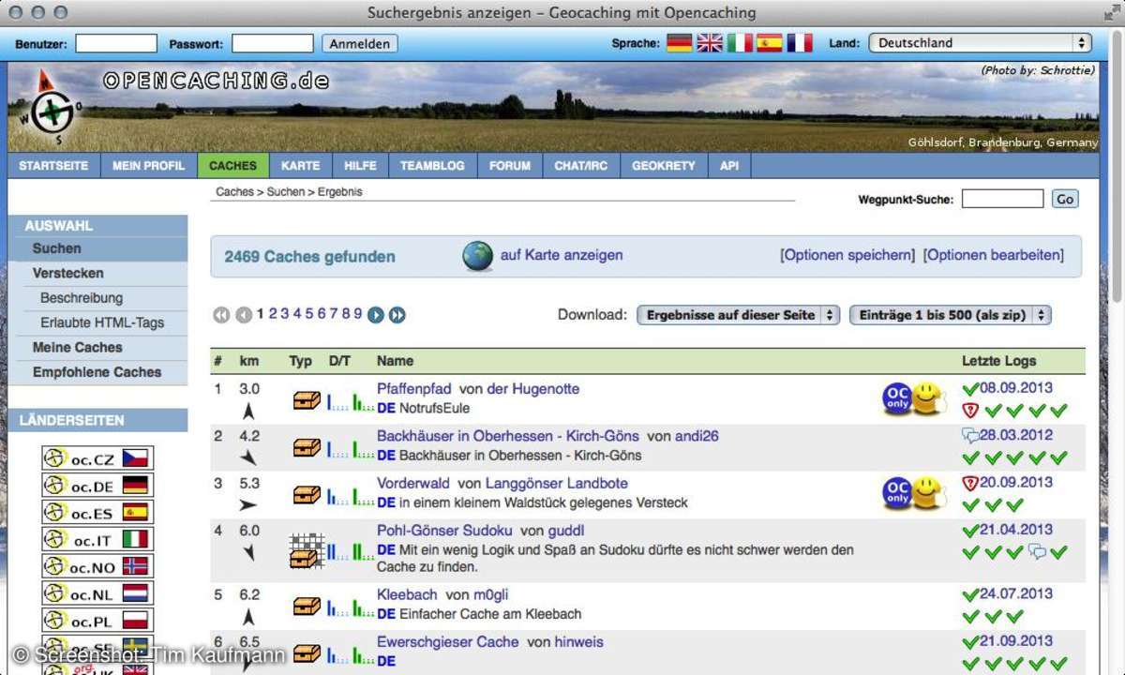Image resolution: width=1125 pixels, height=675 pixels.
Task: Open oc.NL country page badge
Action: 97,594
